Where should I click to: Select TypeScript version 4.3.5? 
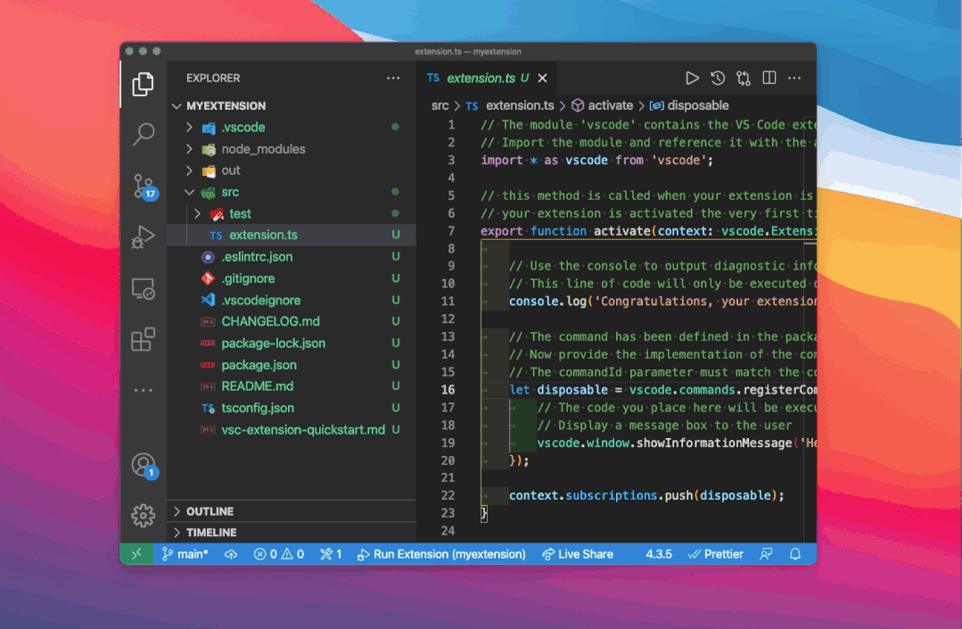658,554
